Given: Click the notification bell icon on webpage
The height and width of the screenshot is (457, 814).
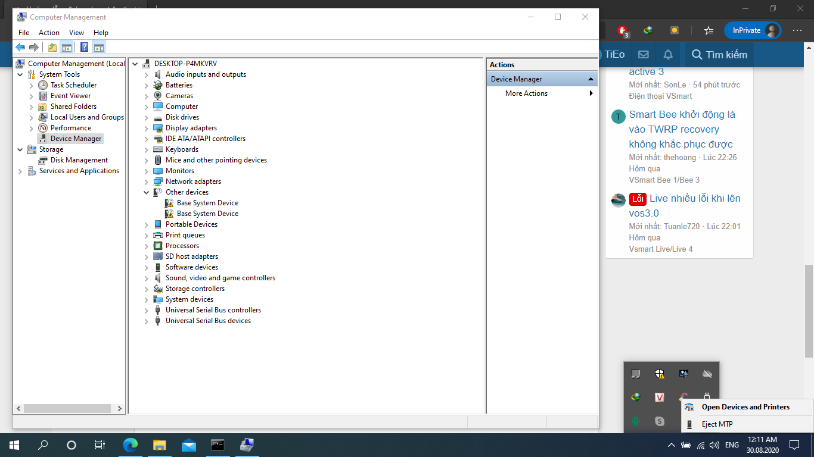Looking at the screenshot, I should click(668, 55).
